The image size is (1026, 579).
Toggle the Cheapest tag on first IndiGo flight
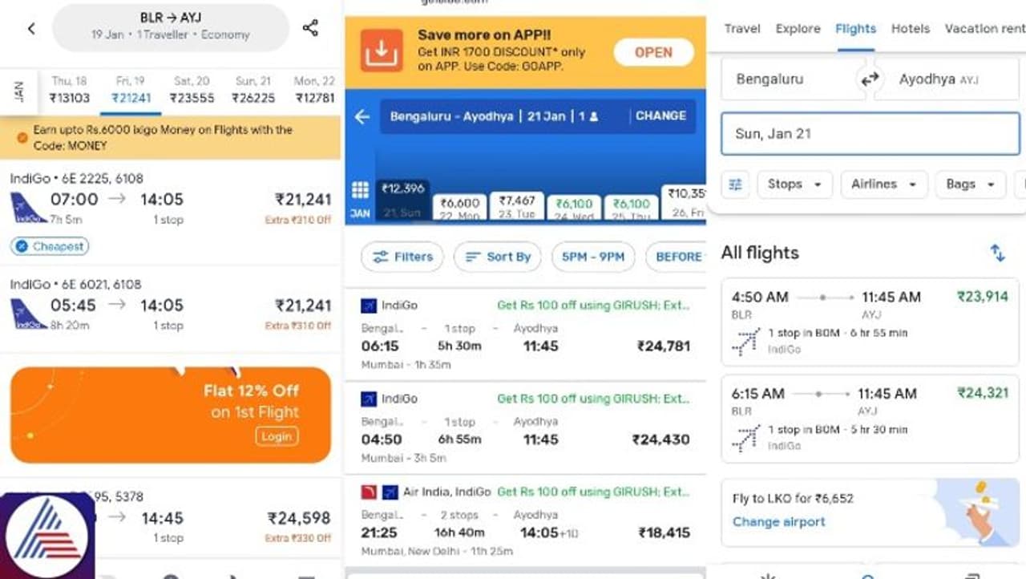point(50,246)
